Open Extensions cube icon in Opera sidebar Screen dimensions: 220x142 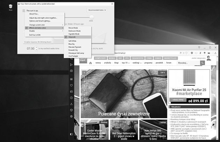coord(72,110)
